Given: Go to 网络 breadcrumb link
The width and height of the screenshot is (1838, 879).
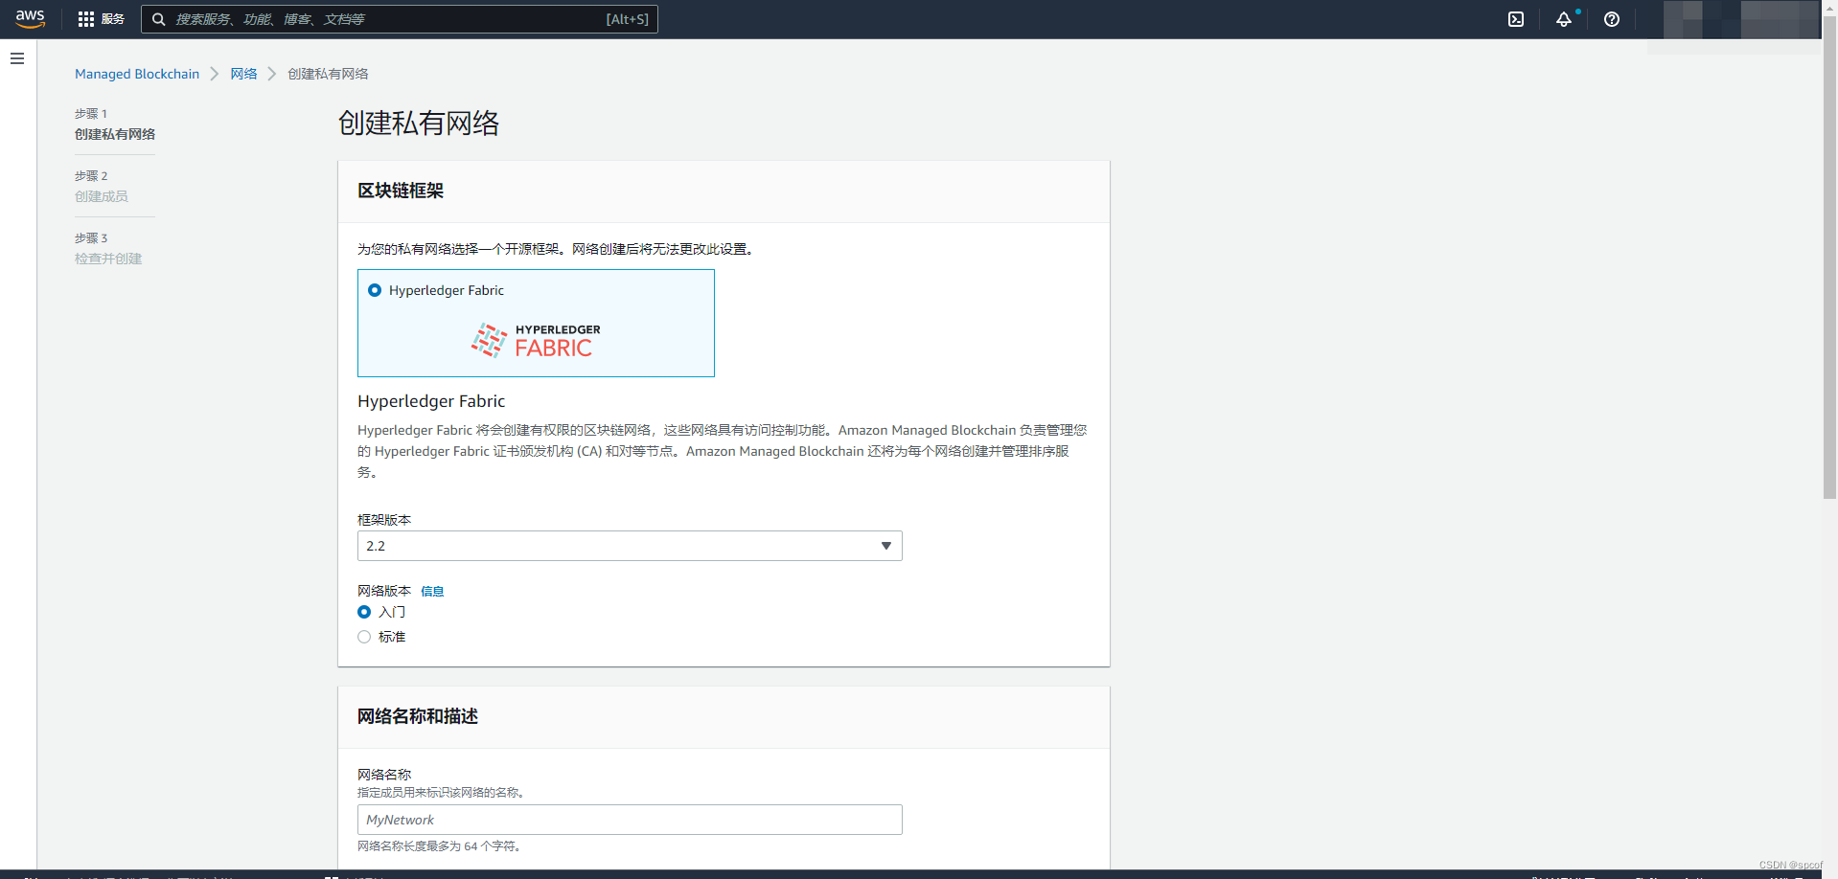Looking at the screenshot, I should coord(243,74).
